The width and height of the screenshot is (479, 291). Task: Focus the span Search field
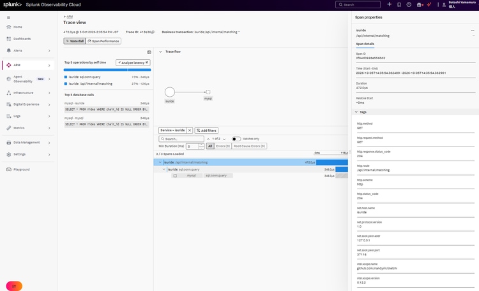click(x=181, y=139)
